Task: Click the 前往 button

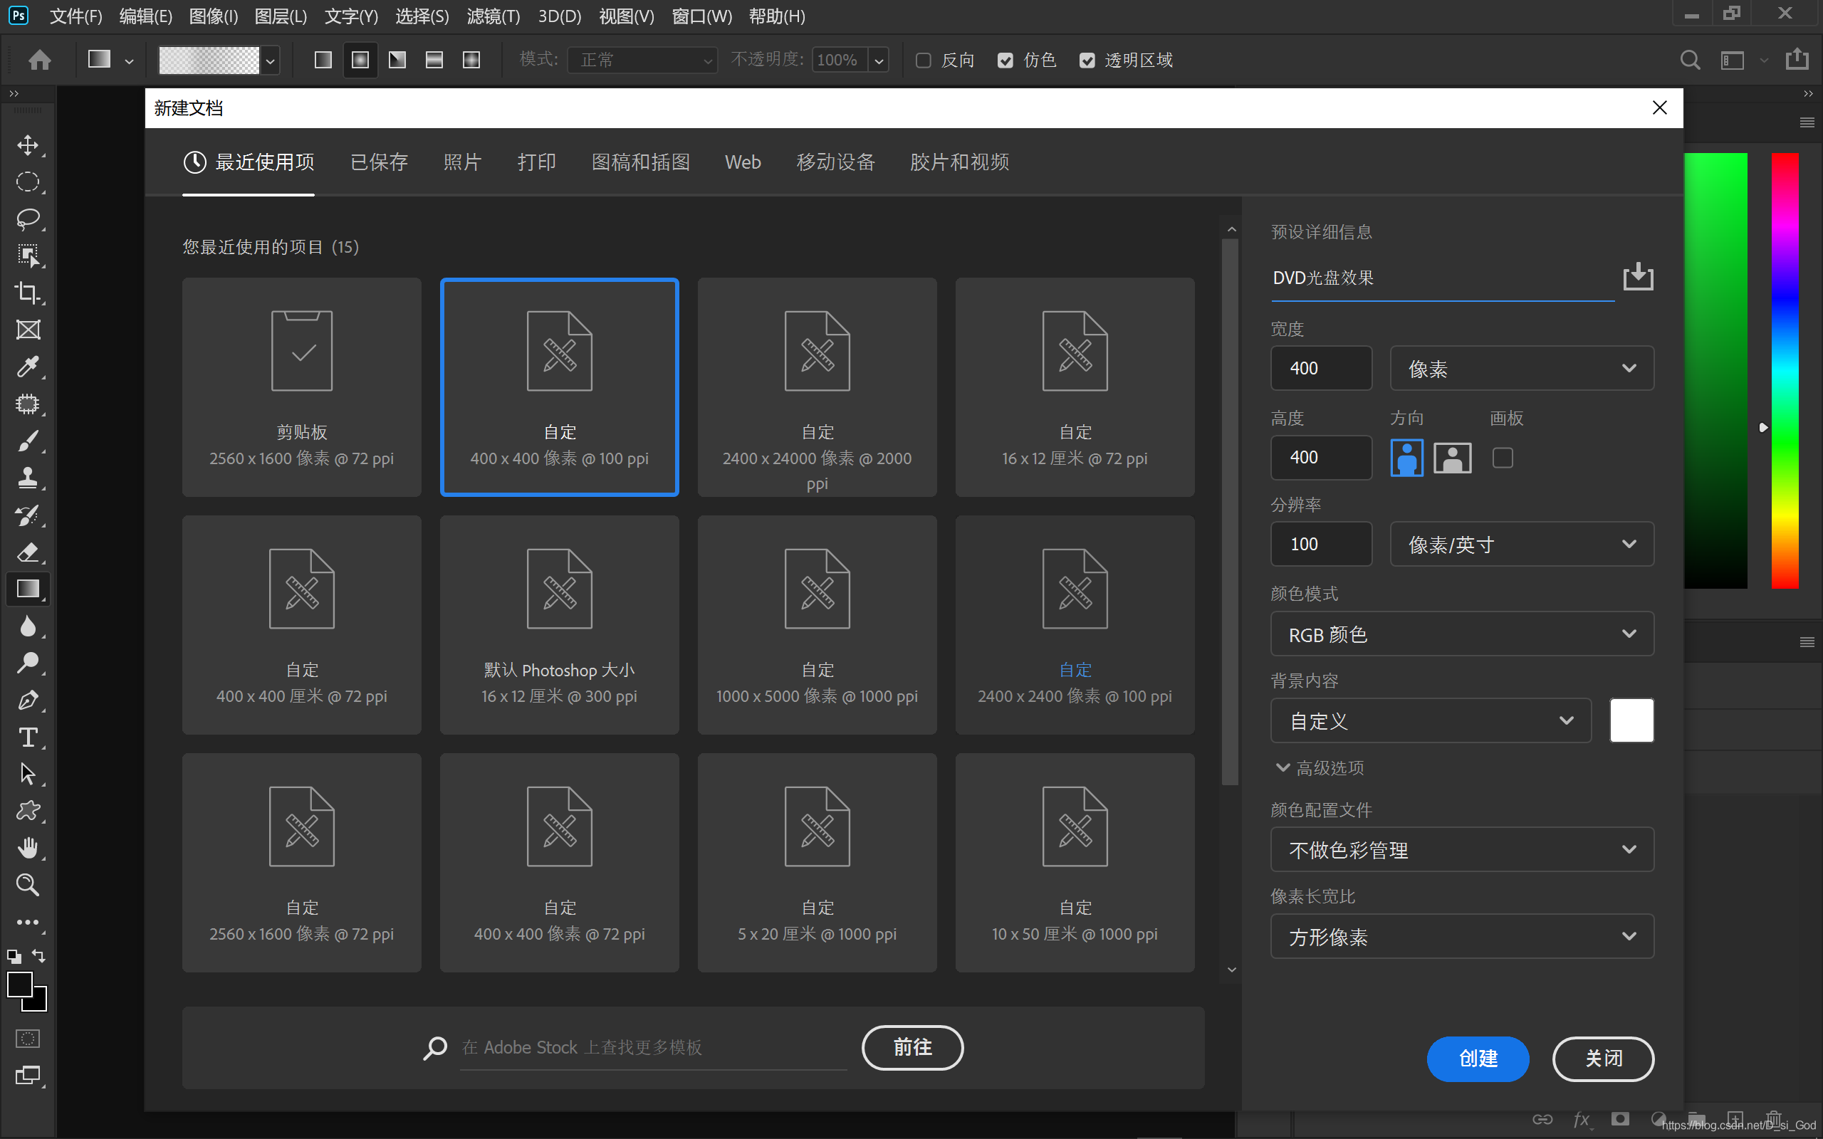Action: coord(912,1047)
